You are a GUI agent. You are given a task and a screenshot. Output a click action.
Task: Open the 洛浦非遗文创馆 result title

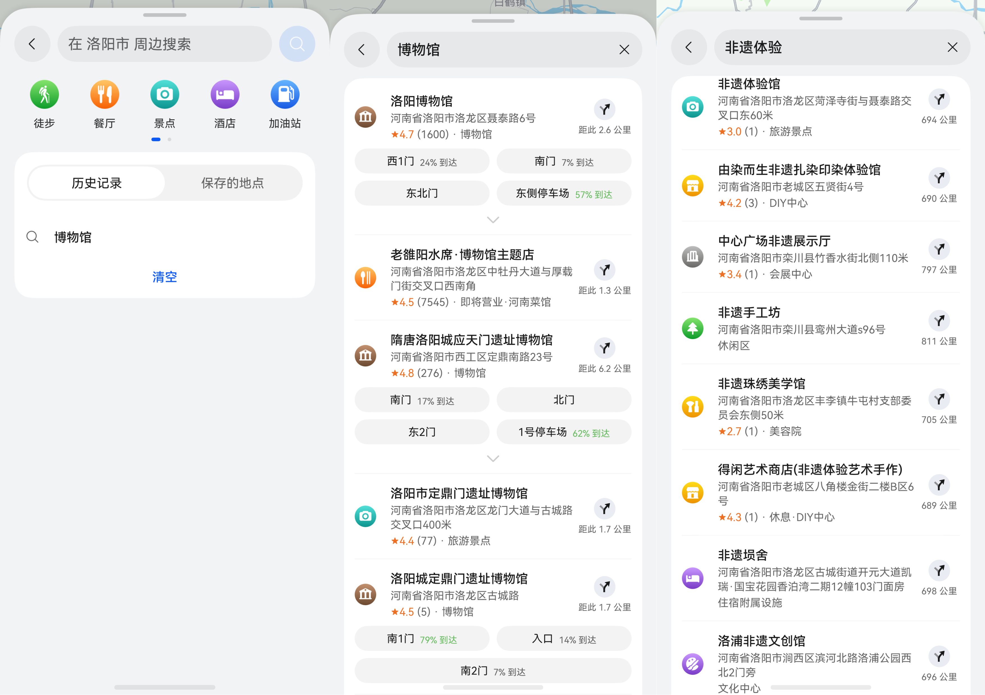point(761,641)
